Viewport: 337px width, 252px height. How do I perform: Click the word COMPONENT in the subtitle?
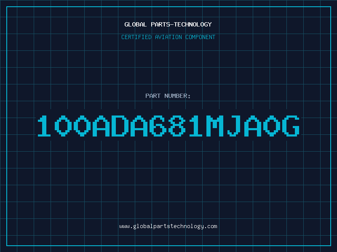(x=200, y=37)
